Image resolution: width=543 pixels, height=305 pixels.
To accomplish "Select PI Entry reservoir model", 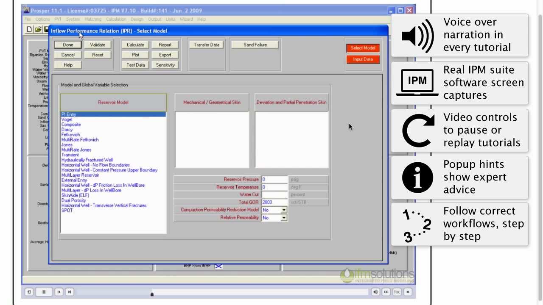I will 113,114.
